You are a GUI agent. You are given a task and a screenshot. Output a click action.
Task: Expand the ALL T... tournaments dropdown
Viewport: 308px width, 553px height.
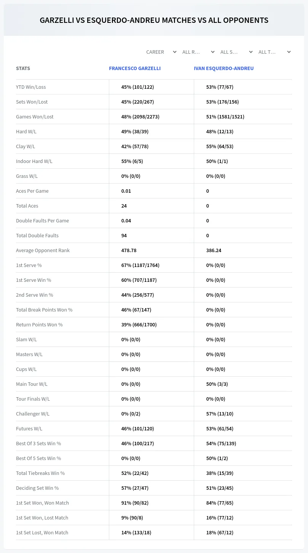coord(274,52)
